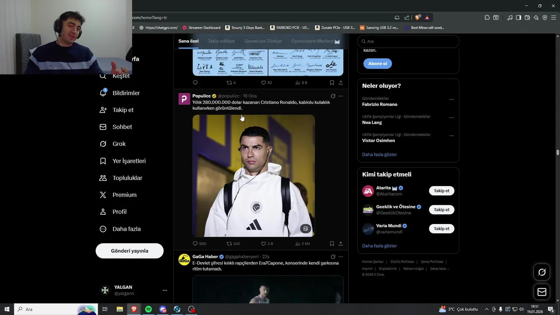Screen dimensions: 560x315
Task: Open GaGa Haber profile name
Action: (205, 257)
